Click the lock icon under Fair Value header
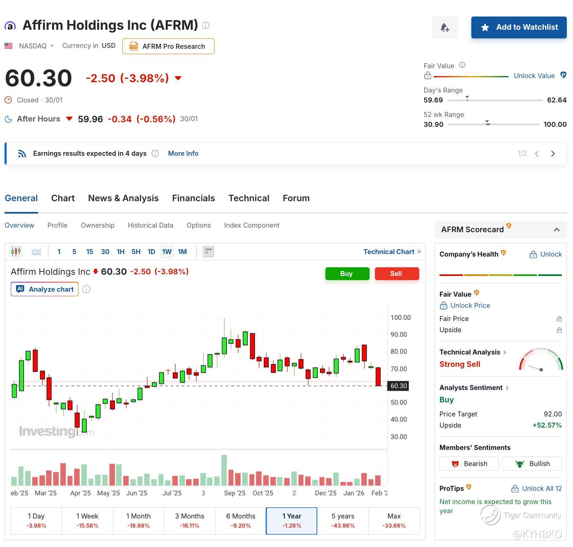 (428, 76)
